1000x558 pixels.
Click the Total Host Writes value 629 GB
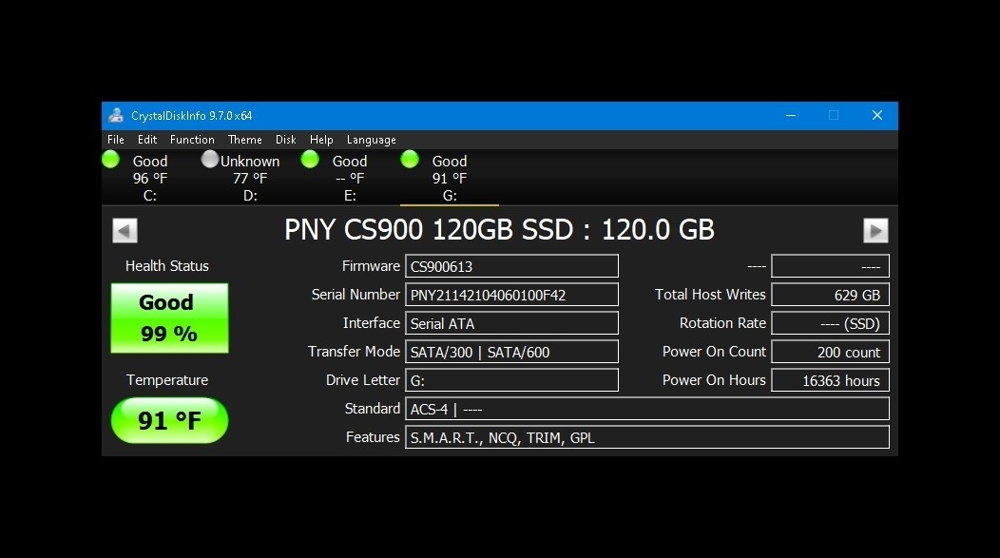coord(831,295)
